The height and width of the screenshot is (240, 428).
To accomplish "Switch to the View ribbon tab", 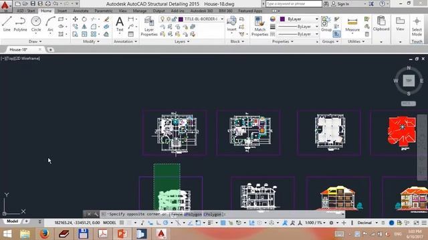I will (122, 11).
